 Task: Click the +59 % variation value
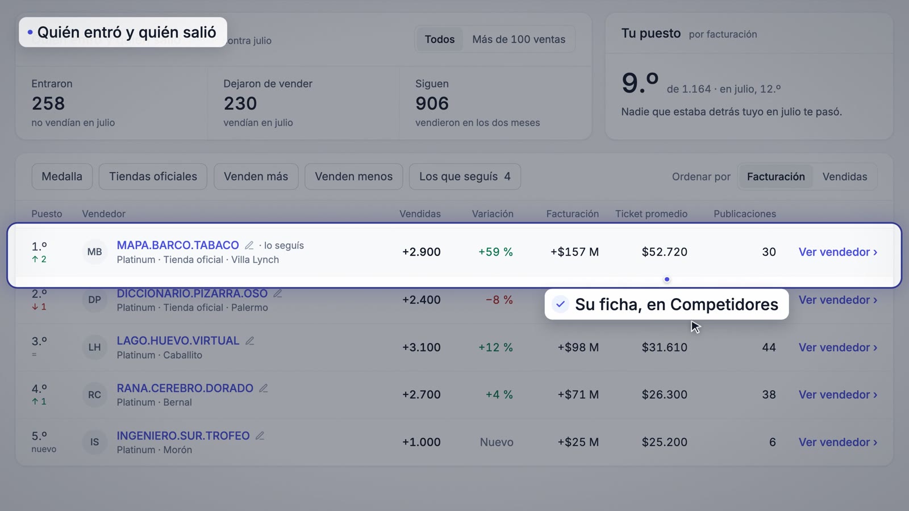pos(495,252)
